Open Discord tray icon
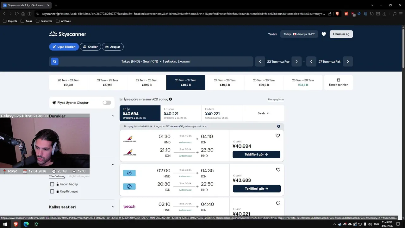405x228 pixels. 345,224
